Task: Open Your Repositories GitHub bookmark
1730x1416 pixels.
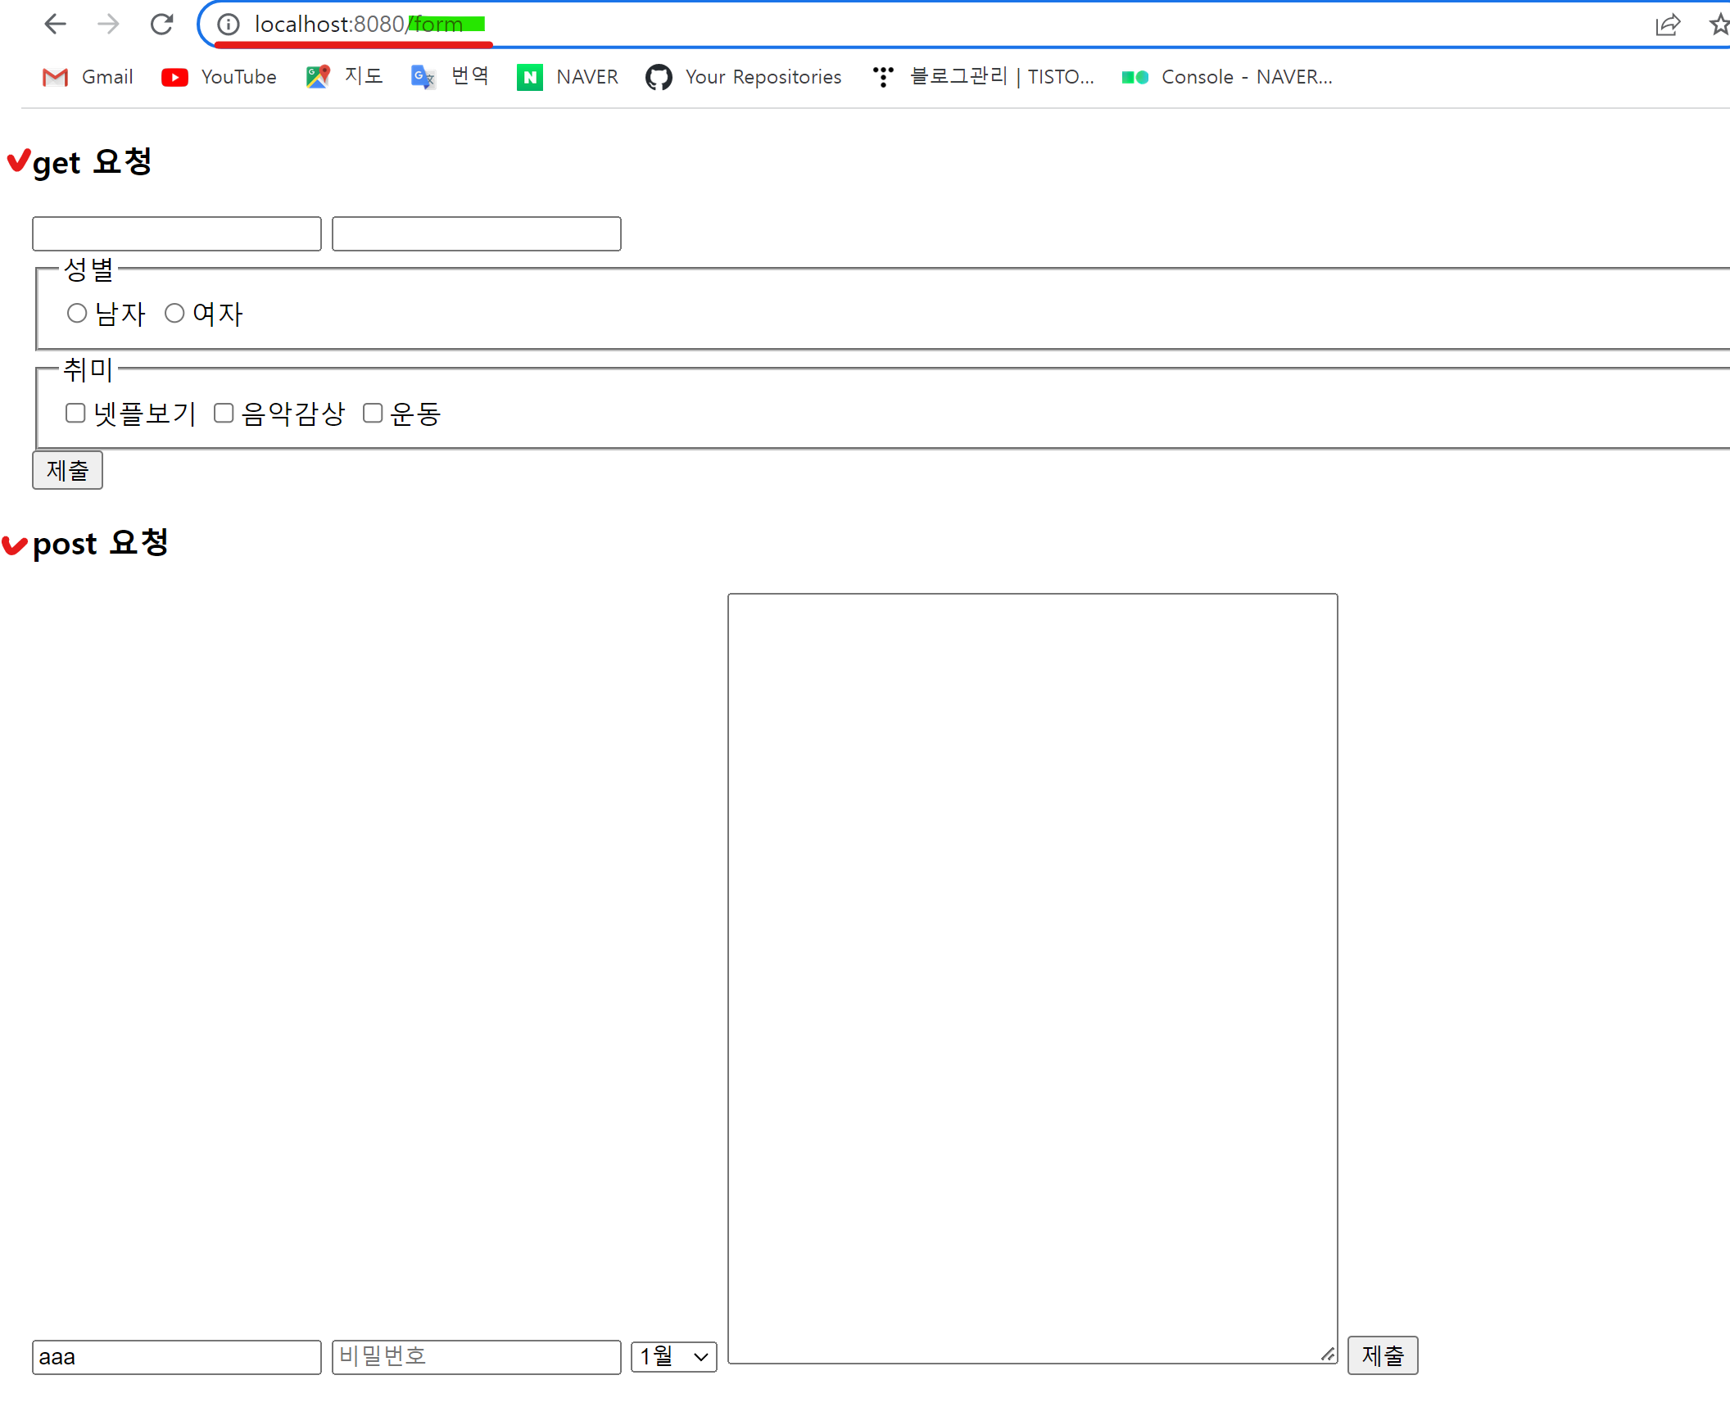Action: click(744, 77)
